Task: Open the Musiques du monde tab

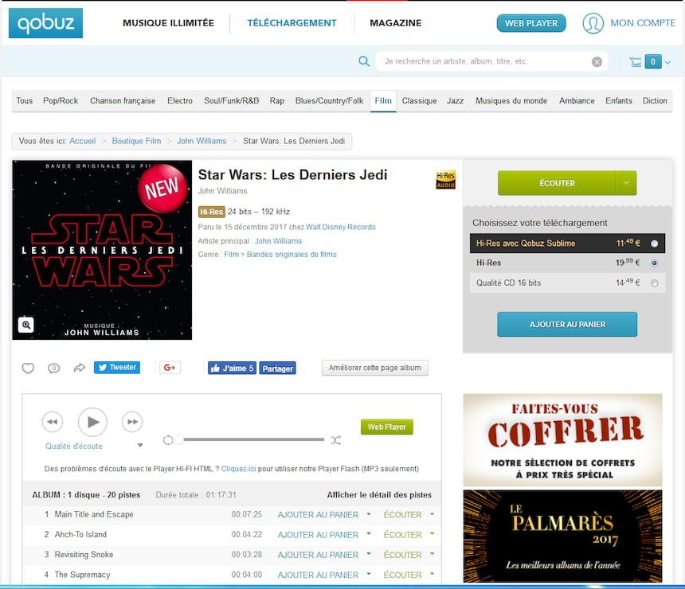Action: point(511,101)
